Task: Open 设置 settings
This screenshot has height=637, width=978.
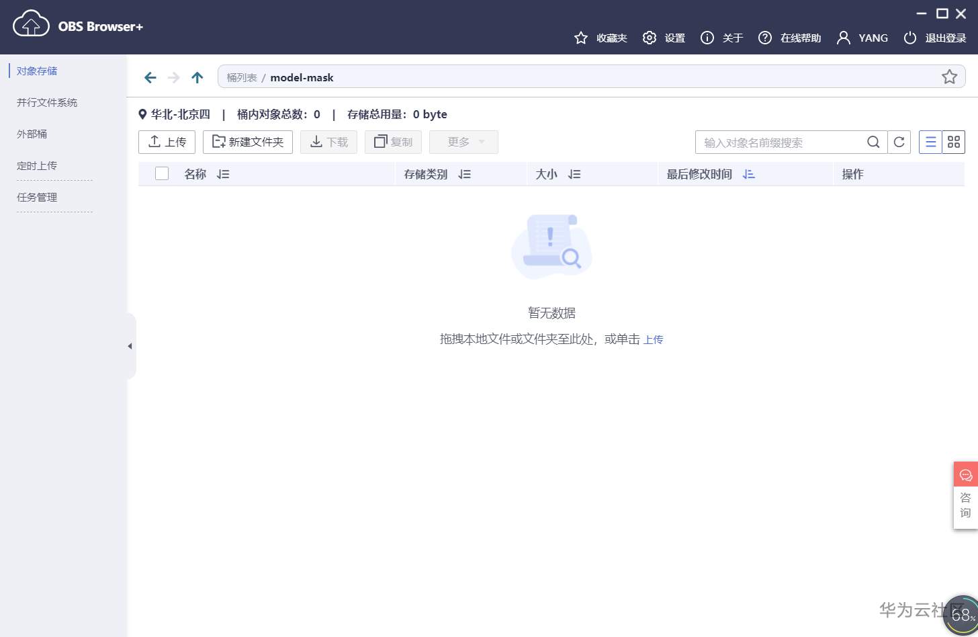Action: 664,38
